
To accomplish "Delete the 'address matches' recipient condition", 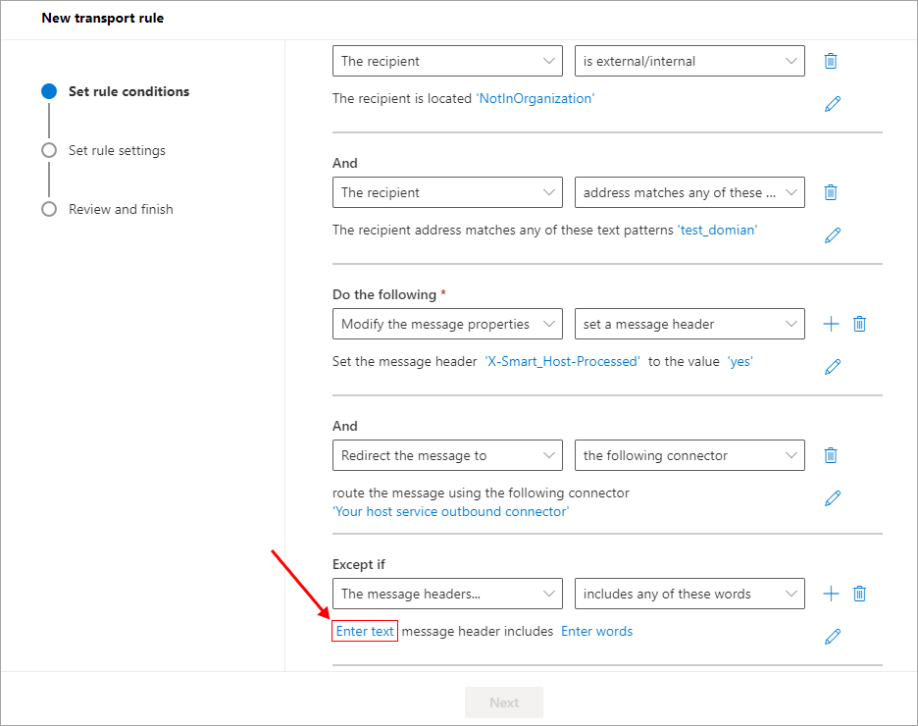I will (831, 192).
